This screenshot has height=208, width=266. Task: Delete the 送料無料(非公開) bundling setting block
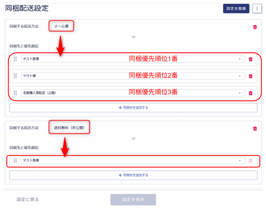pyautogui.click(x=255, y=129)
